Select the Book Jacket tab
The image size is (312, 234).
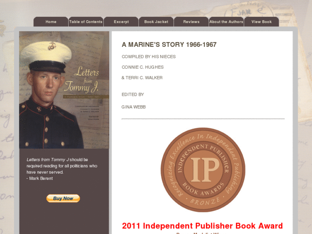pyautogui.click(x=156, y=22)
